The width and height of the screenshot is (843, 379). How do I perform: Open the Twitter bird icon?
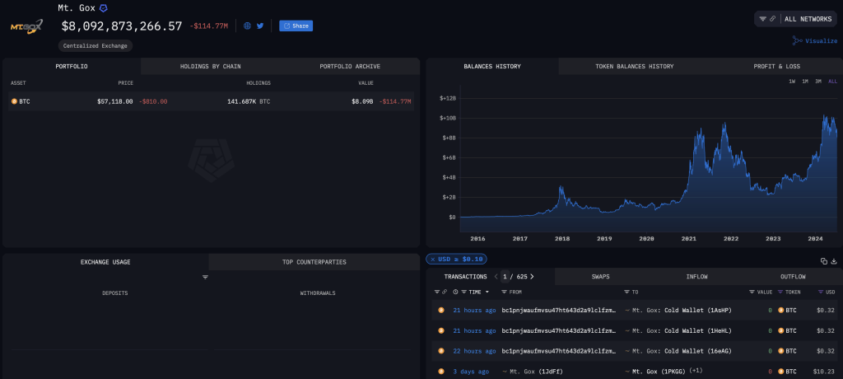point(260,26)
